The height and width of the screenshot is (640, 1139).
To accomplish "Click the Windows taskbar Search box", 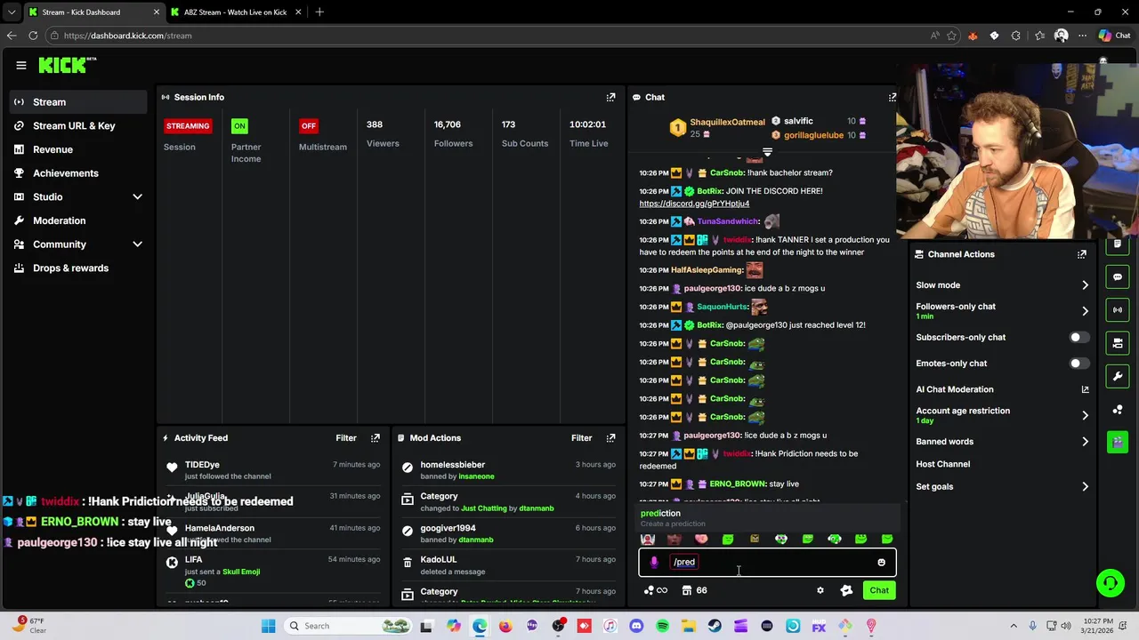I will 349,626.
